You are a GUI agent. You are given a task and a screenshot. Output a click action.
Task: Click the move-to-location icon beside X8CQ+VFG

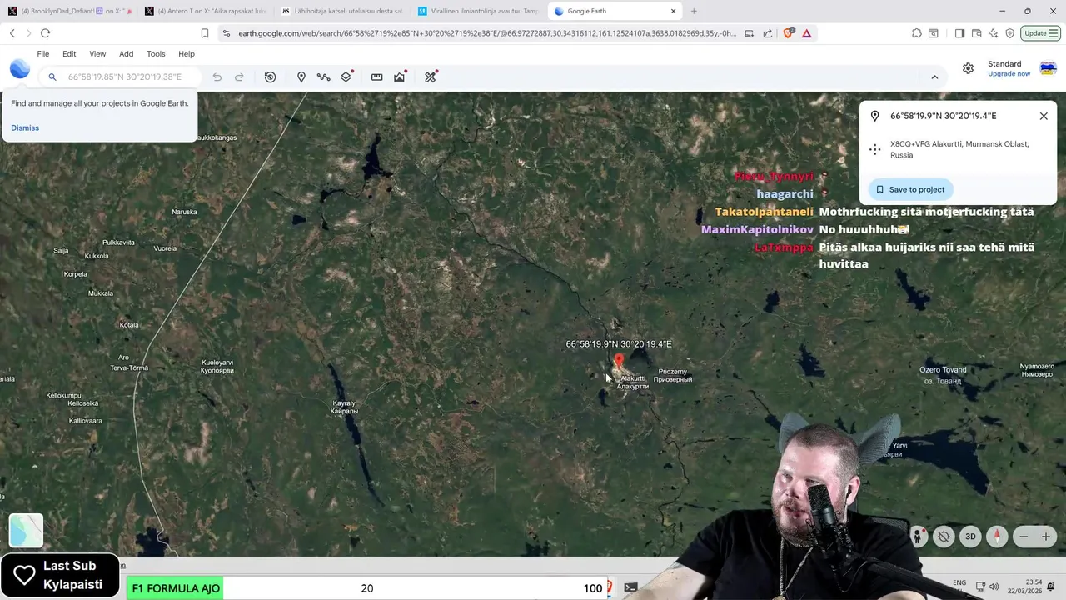coord(874,149)
